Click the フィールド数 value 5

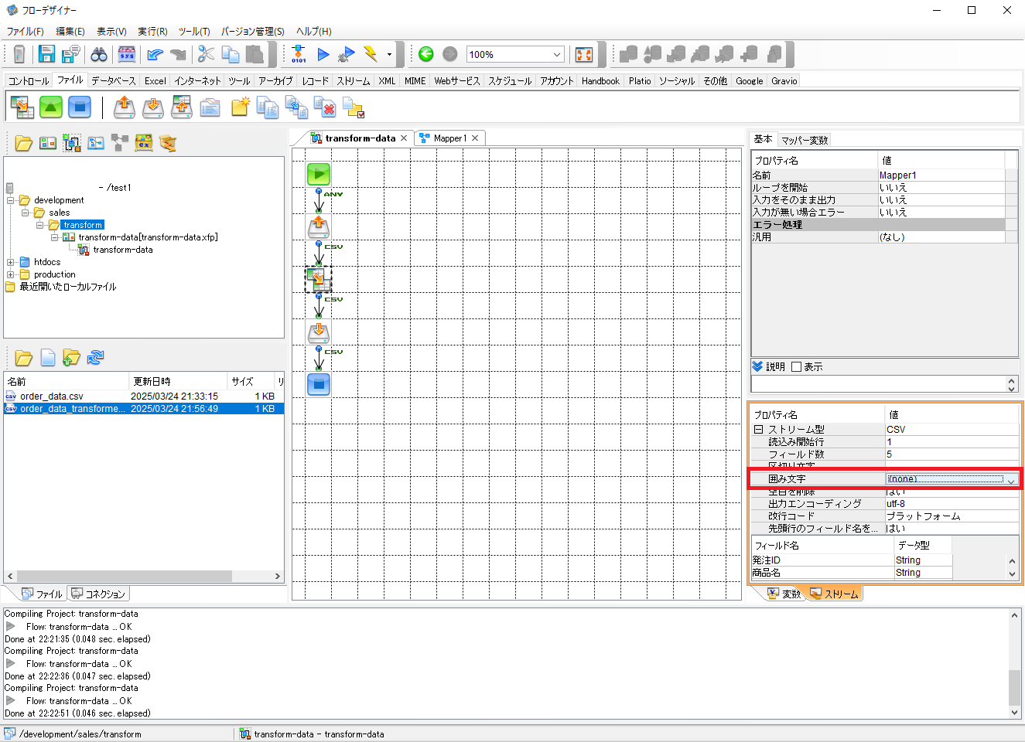tap(952, 454)
